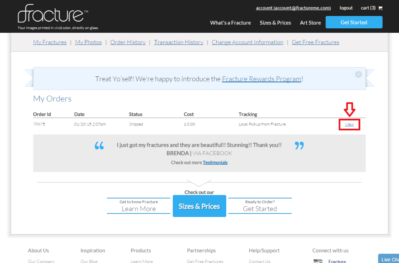Select Order History link
The width and height of the screenshot is (399, 263).
128,42
